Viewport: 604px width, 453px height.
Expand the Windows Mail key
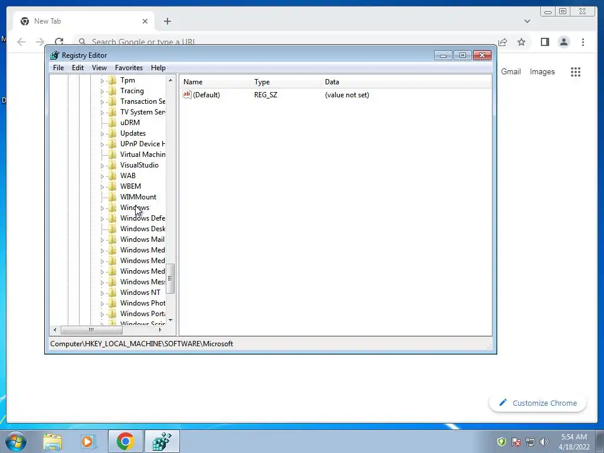click(x=102, y=240)
